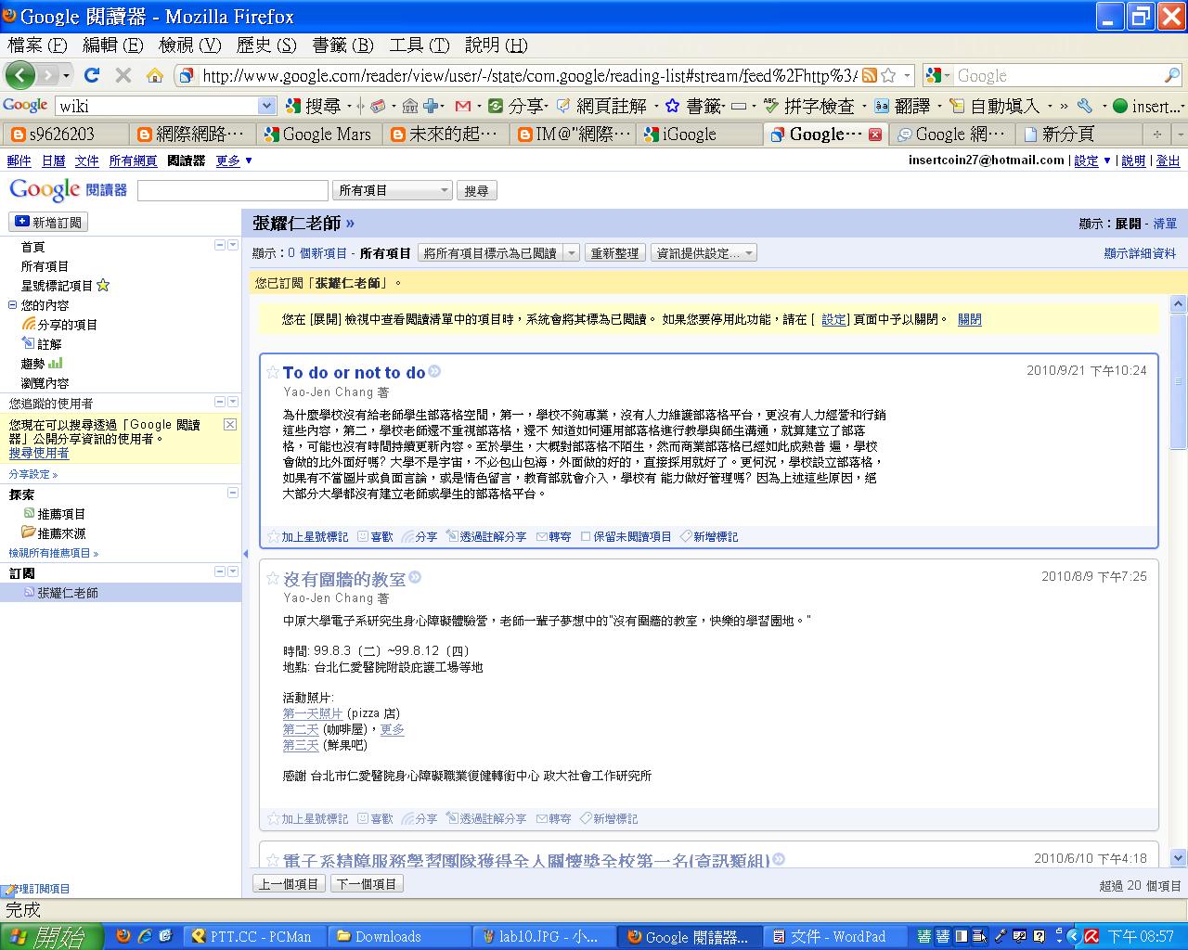Click 喜歡 under the first entry
This screenshot has width=1188, height=950.
375,536
